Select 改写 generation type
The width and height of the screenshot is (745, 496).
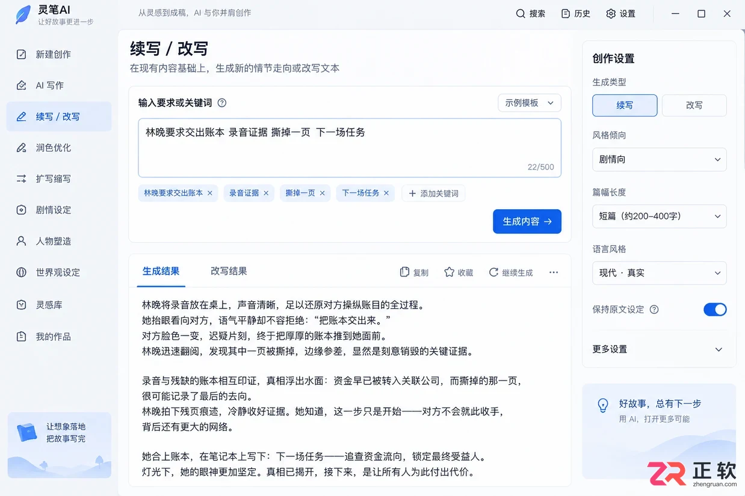694,105
